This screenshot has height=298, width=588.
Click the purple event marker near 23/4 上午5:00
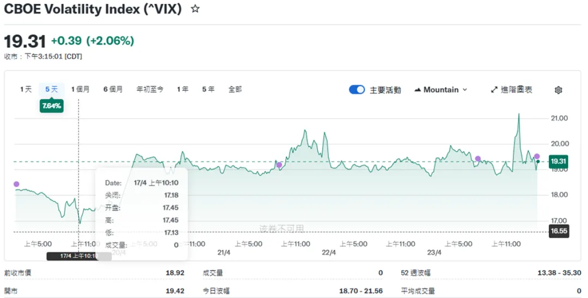coord(478,159)
